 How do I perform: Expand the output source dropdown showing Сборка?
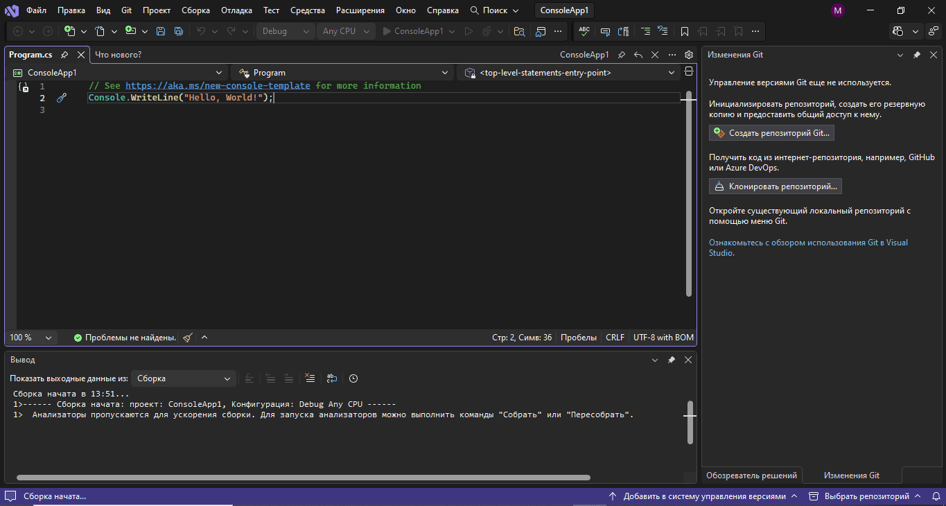[x=184, y=378]
